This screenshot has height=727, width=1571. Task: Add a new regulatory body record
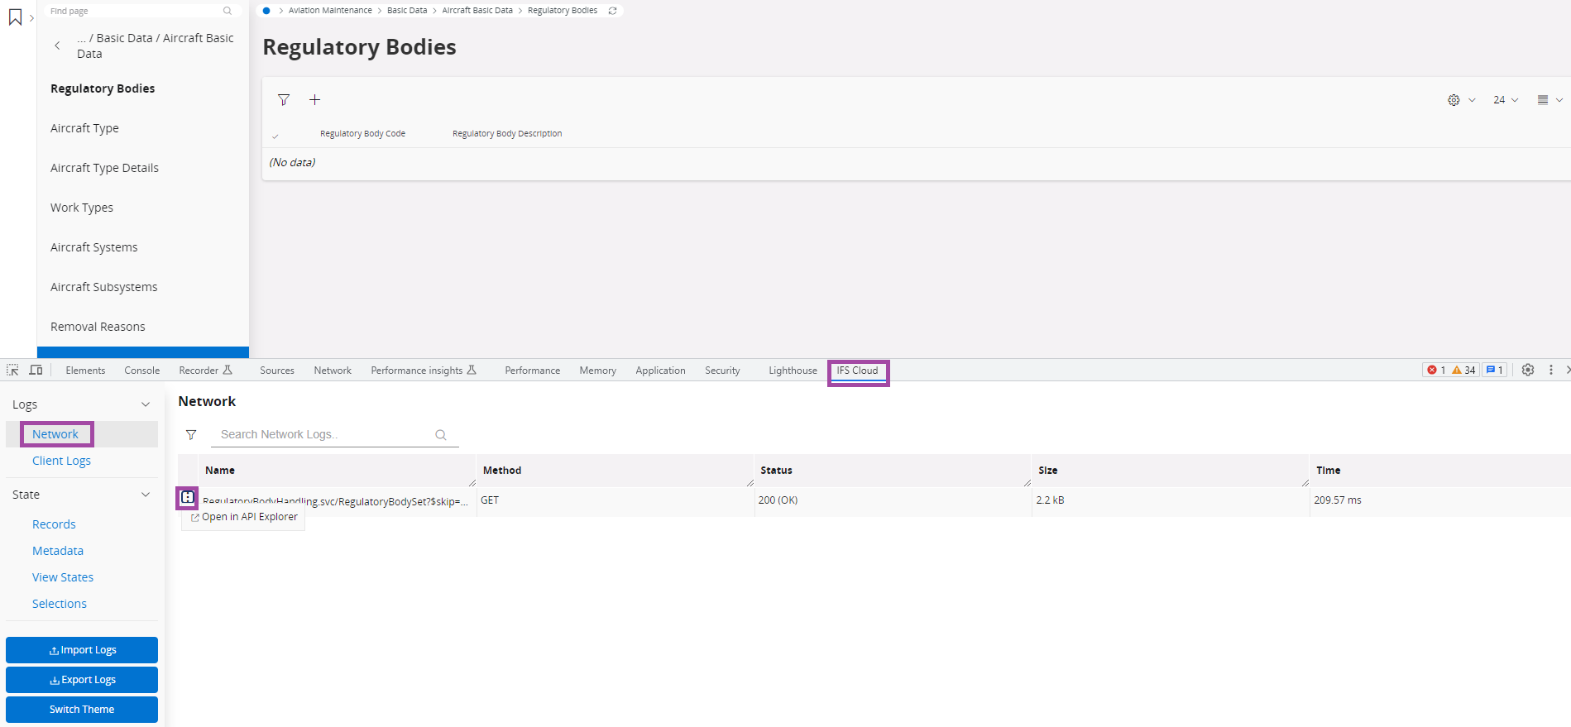point(314,100)
